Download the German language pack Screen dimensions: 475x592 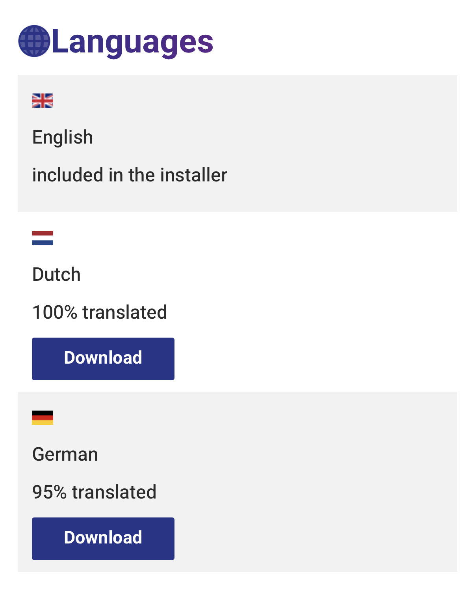103,538
